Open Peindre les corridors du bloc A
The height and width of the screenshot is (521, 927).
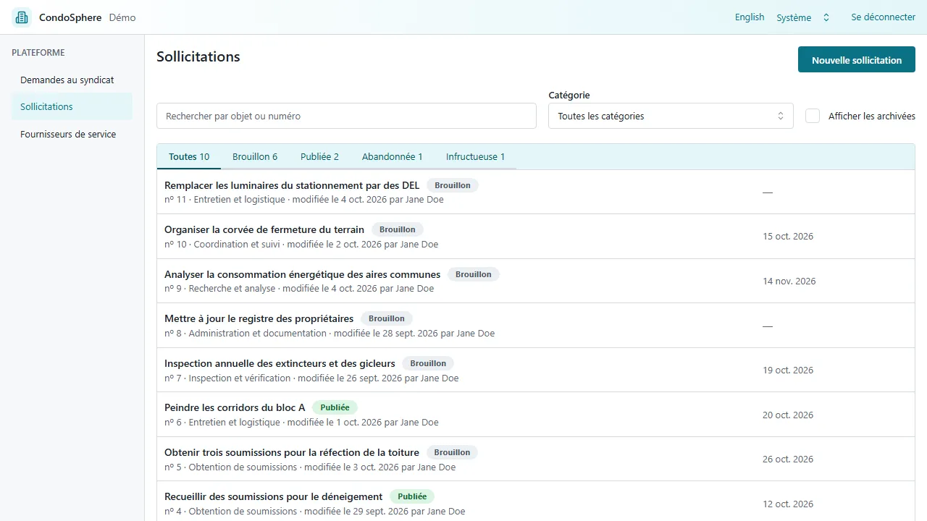click(x=235, y=407)
